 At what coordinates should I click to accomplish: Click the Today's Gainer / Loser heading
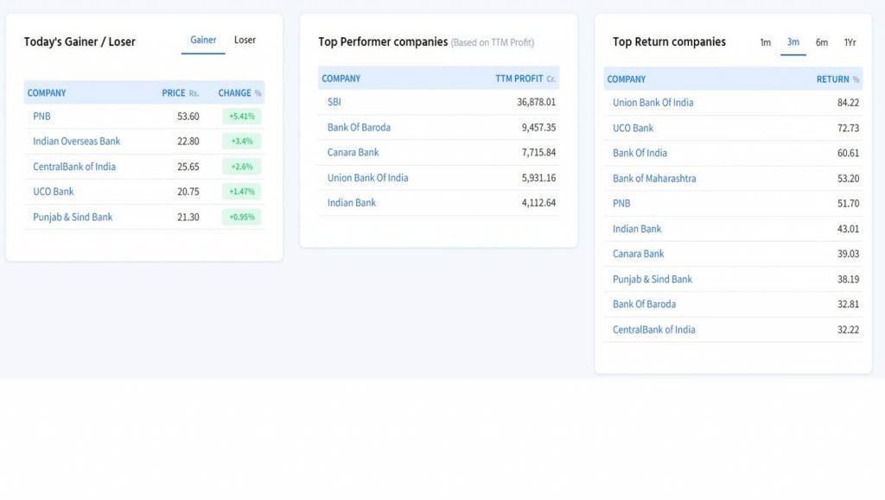pyautogui.click(x=80, y=41)
